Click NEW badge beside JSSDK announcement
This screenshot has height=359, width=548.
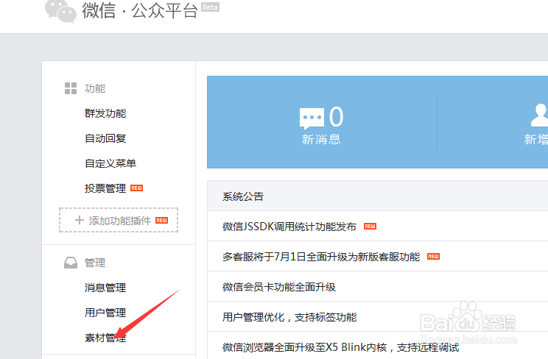pyautogui.click(x=370, y=227)
